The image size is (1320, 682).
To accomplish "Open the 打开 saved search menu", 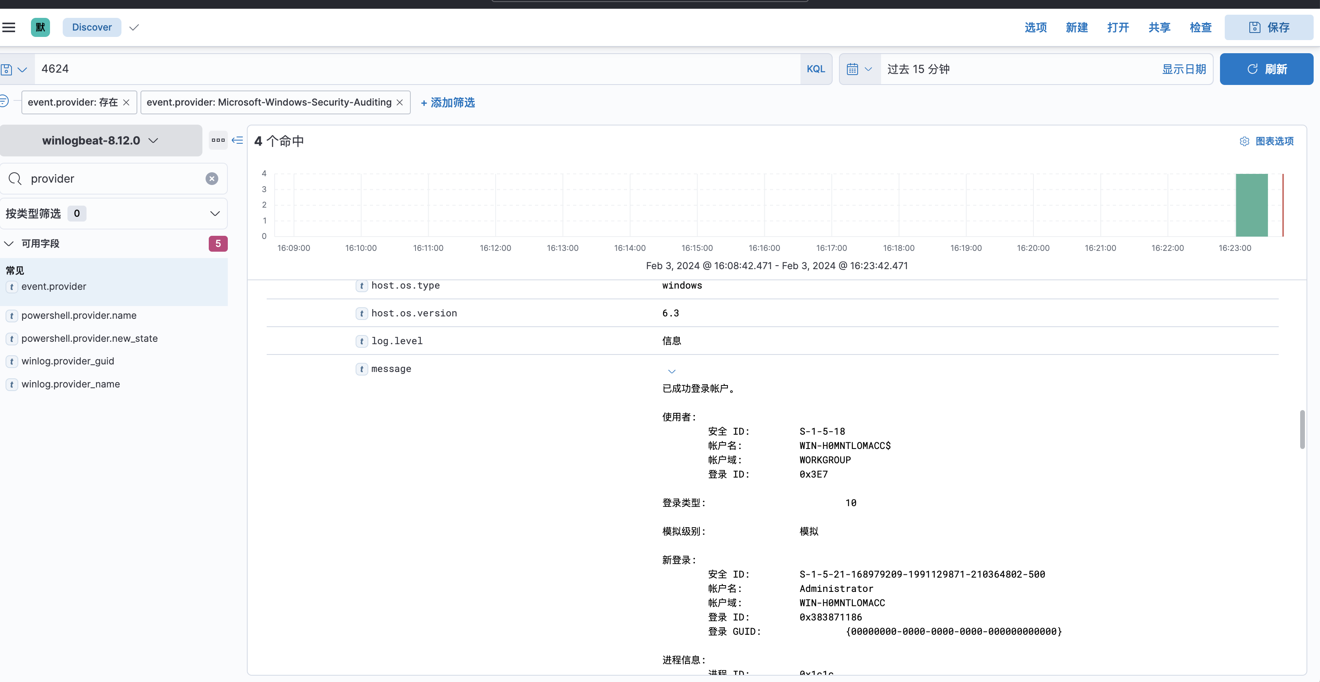I will [1118, 27].
